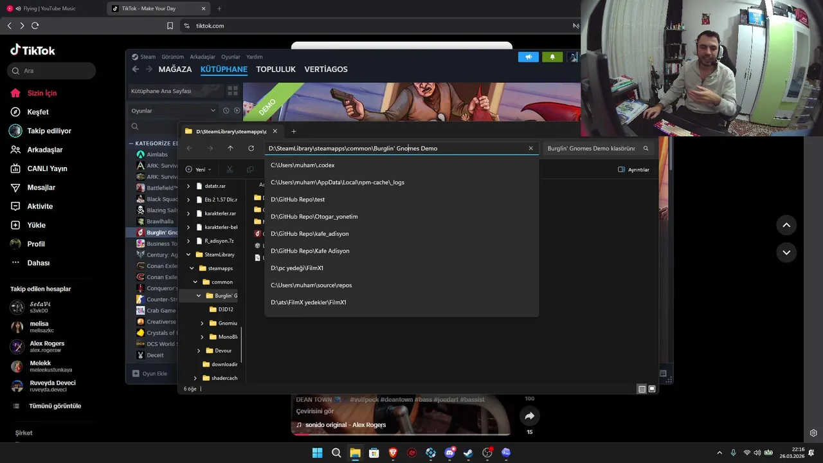Click Tümünü görüntüle followed accounts
Viewport: 823px width, 463px height.
click(x=48, y=406)
